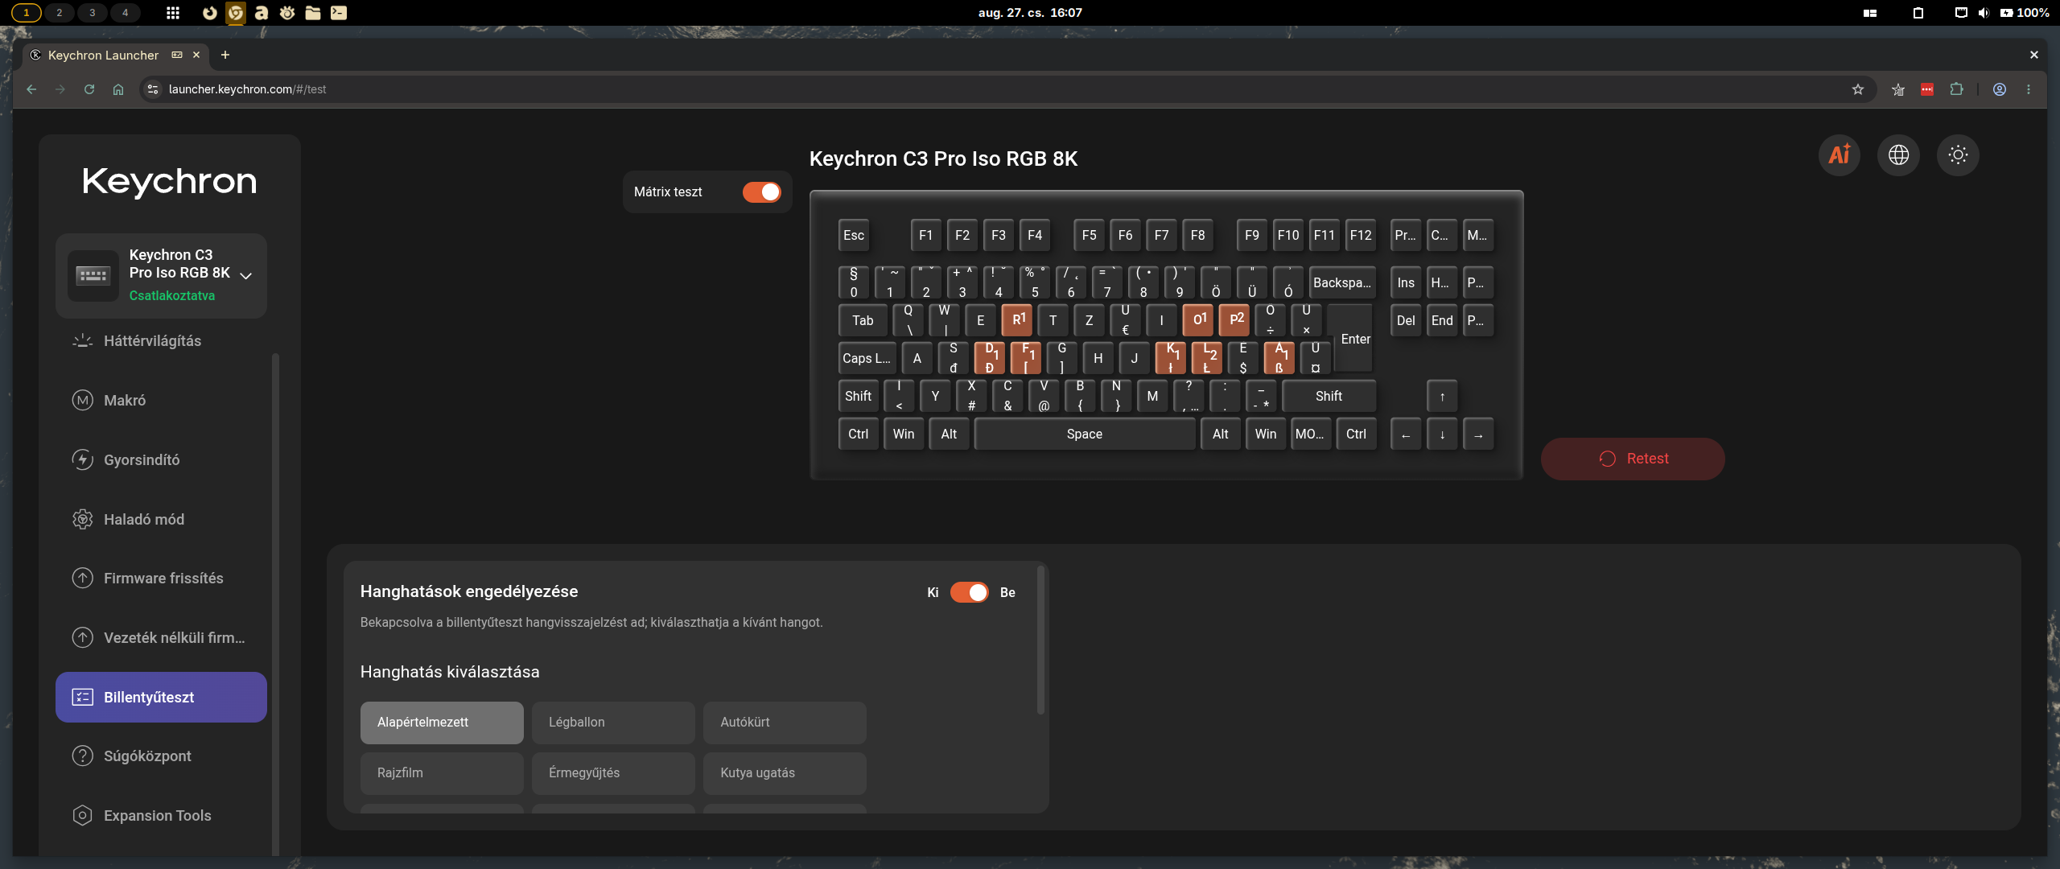
Task: Click the Keychron logo in sidebar
Action: tap(169, 182)
